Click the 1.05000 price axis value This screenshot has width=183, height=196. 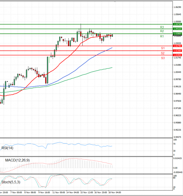178,22
